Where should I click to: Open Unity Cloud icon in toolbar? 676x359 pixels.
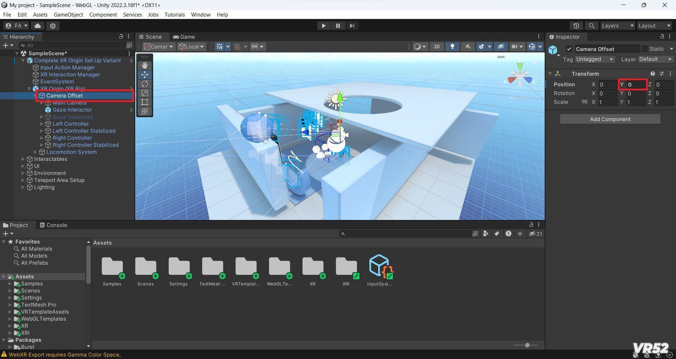coord(38,26)
